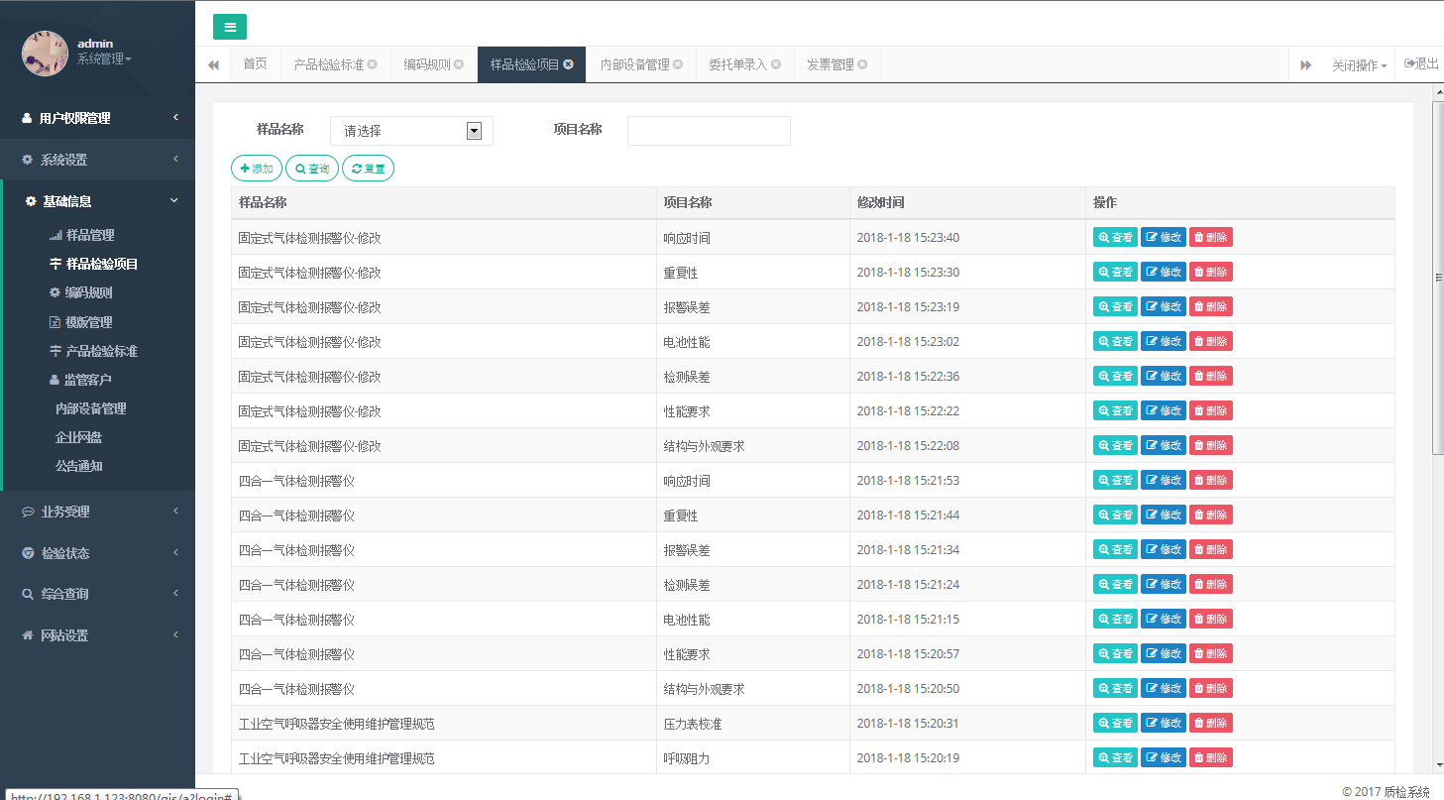This screenshot has height=800, width=1444.
Task: Expand the 业务受理 sidebar menu
Action: pos(97,512)
